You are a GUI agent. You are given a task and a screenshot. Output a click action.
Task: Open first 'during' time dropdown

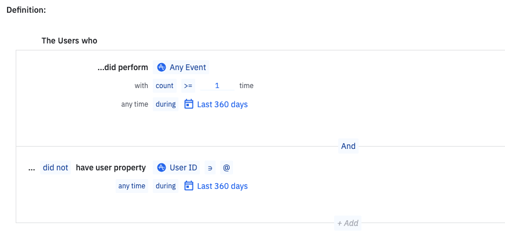click(x=166, y=104)
